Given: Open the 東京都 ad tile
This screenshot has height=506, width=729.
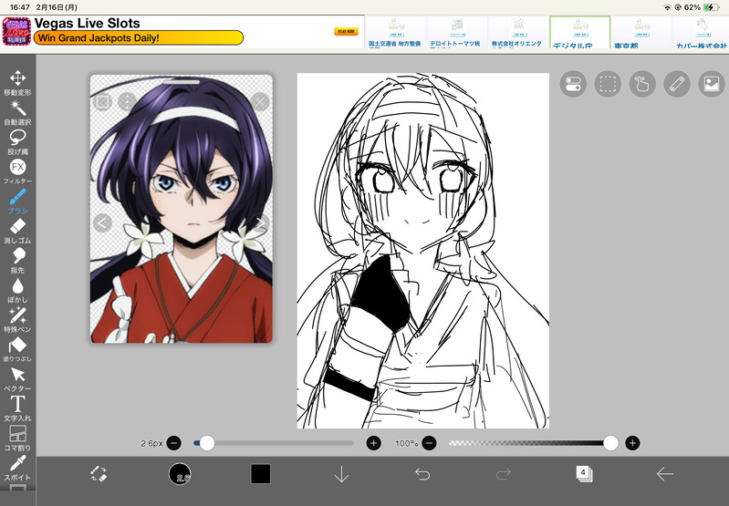Looking at the screenshot, I should 640,32.
